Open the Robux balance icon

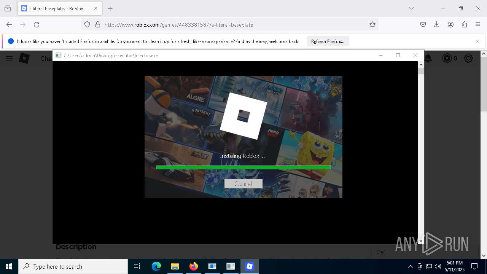tap(447, 58)
